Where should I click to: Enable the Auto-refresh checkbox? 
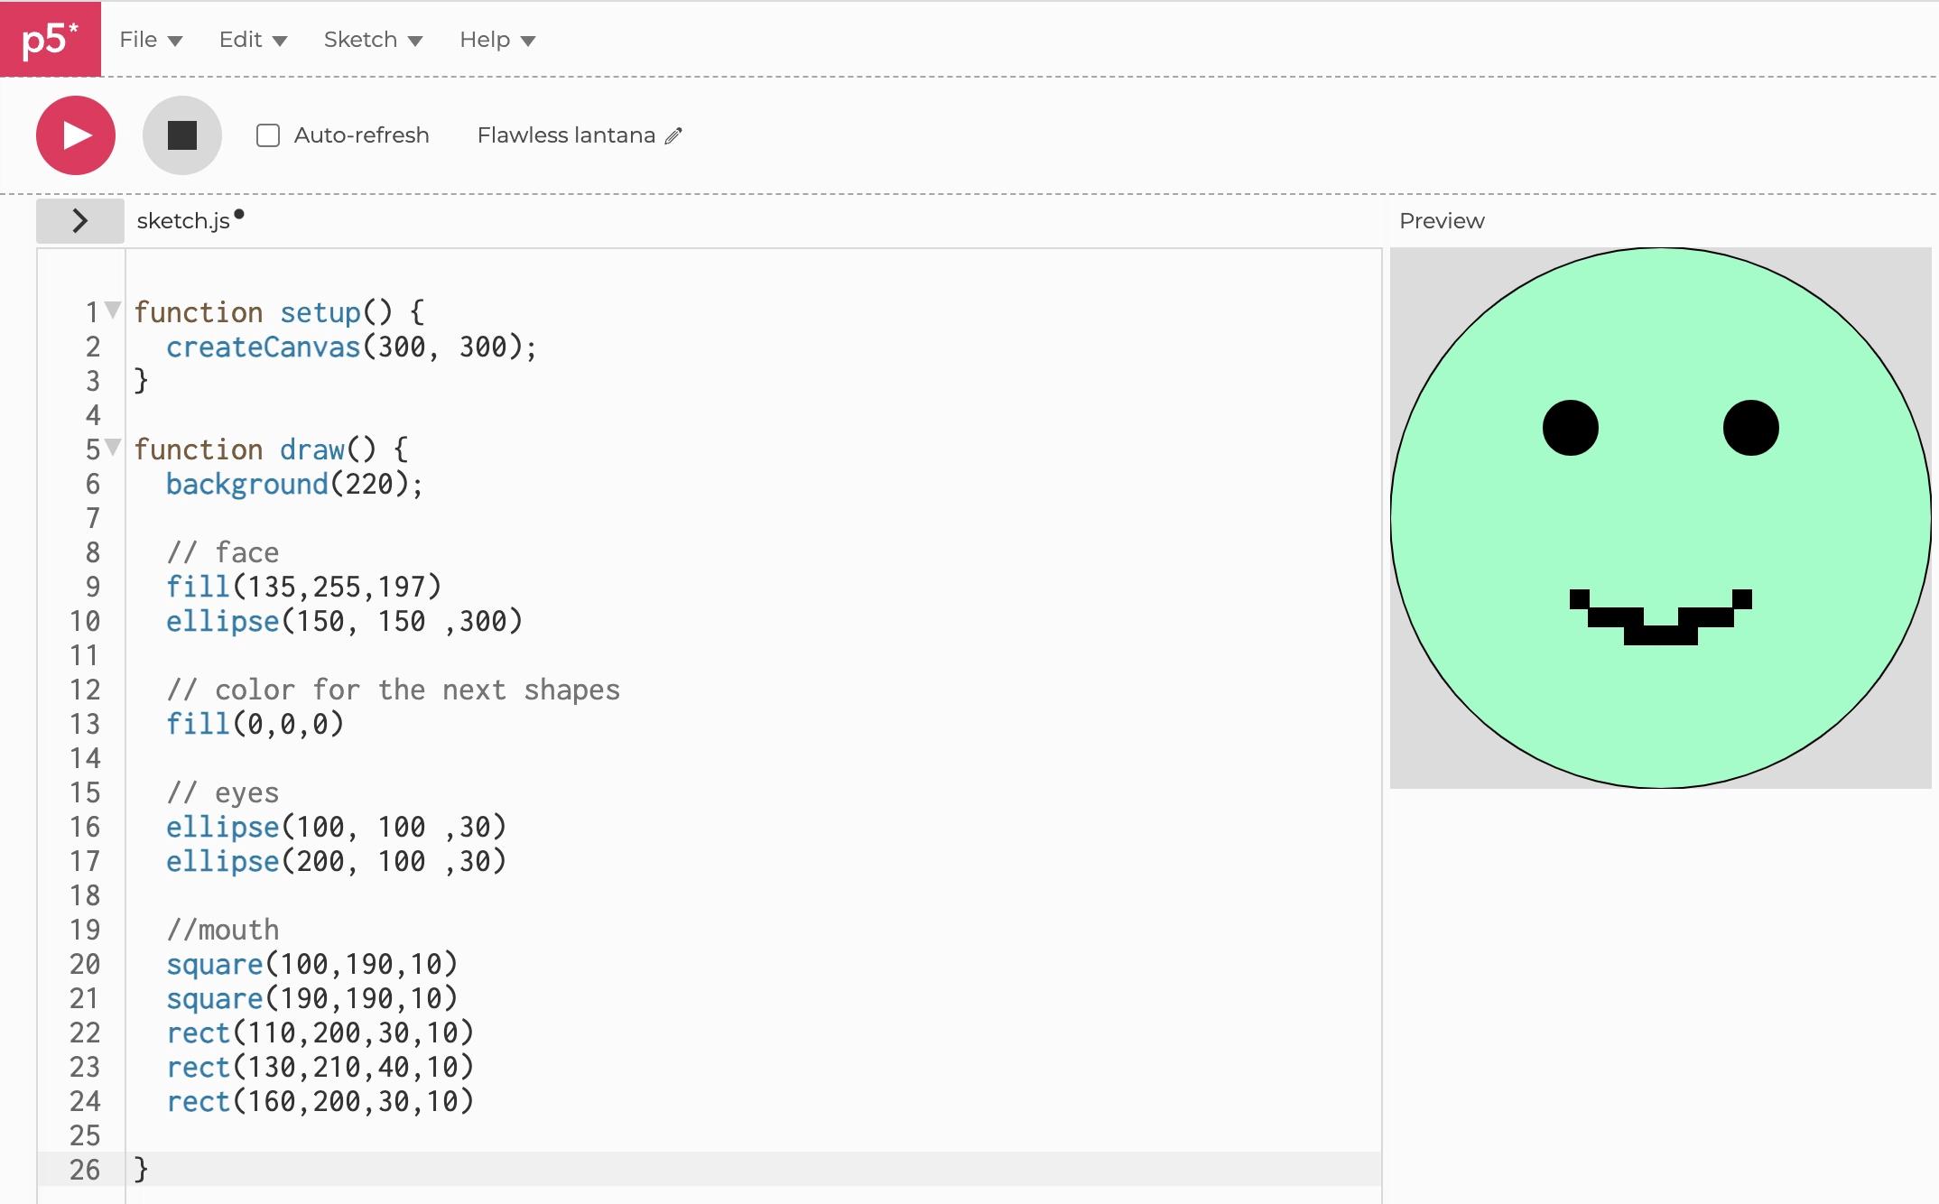[268, 135]
